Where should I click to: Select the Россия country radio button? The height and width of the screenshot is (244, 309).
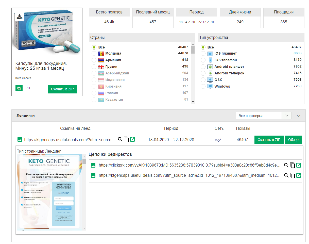94,93
